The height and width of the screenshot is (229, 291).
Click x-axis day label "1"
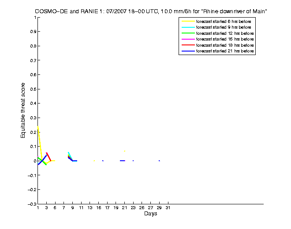(38, 208)
